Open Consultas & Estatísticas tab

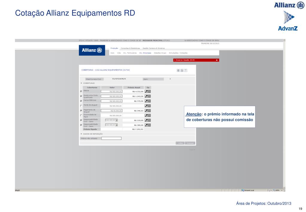(x=130, y=48)
